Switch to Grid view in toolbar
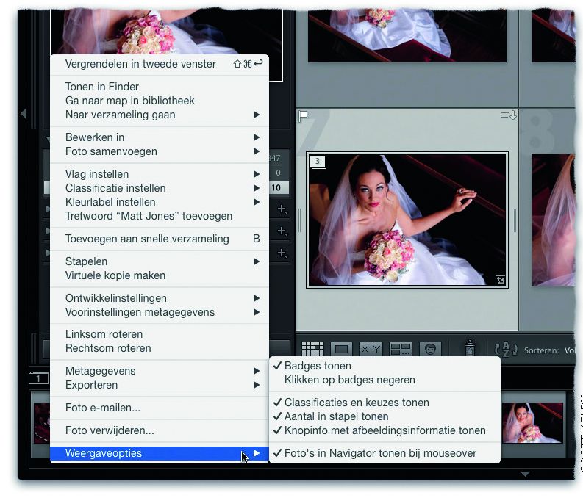 [x=312, y=350]
